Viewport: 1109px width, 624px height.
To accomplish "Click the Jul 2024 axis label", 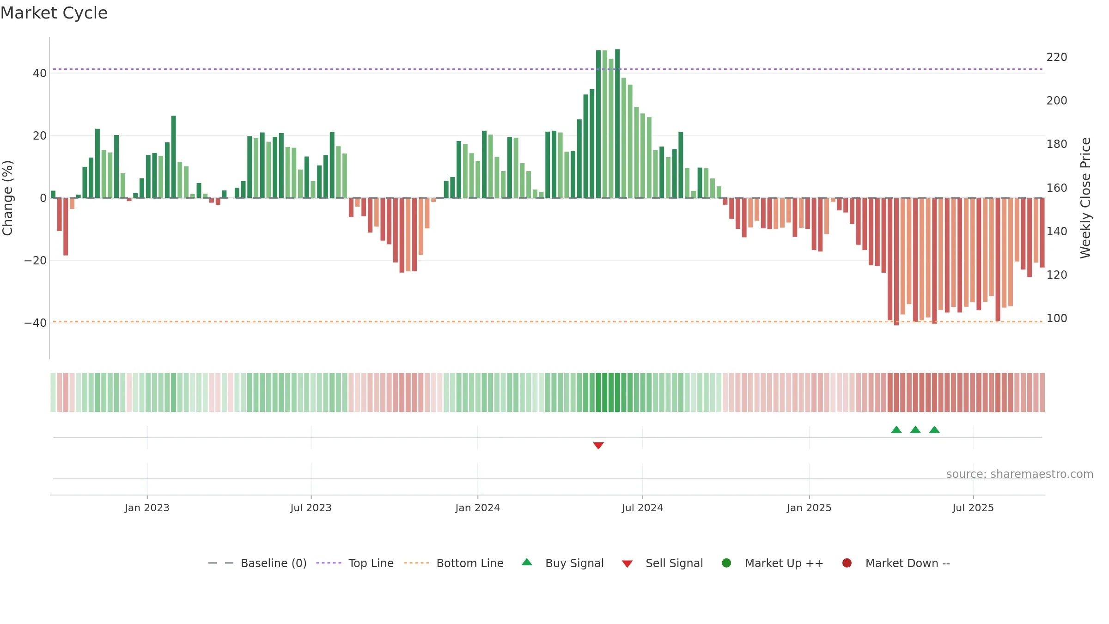I will (642, 508).
